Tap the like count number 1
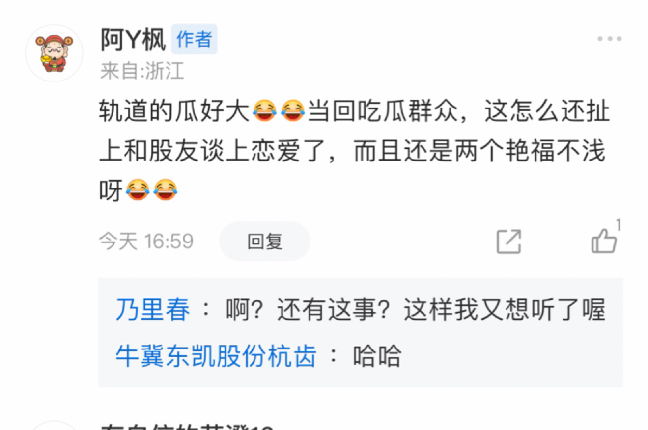The width and height of the screenshot is (648, 430). point(619,225)
